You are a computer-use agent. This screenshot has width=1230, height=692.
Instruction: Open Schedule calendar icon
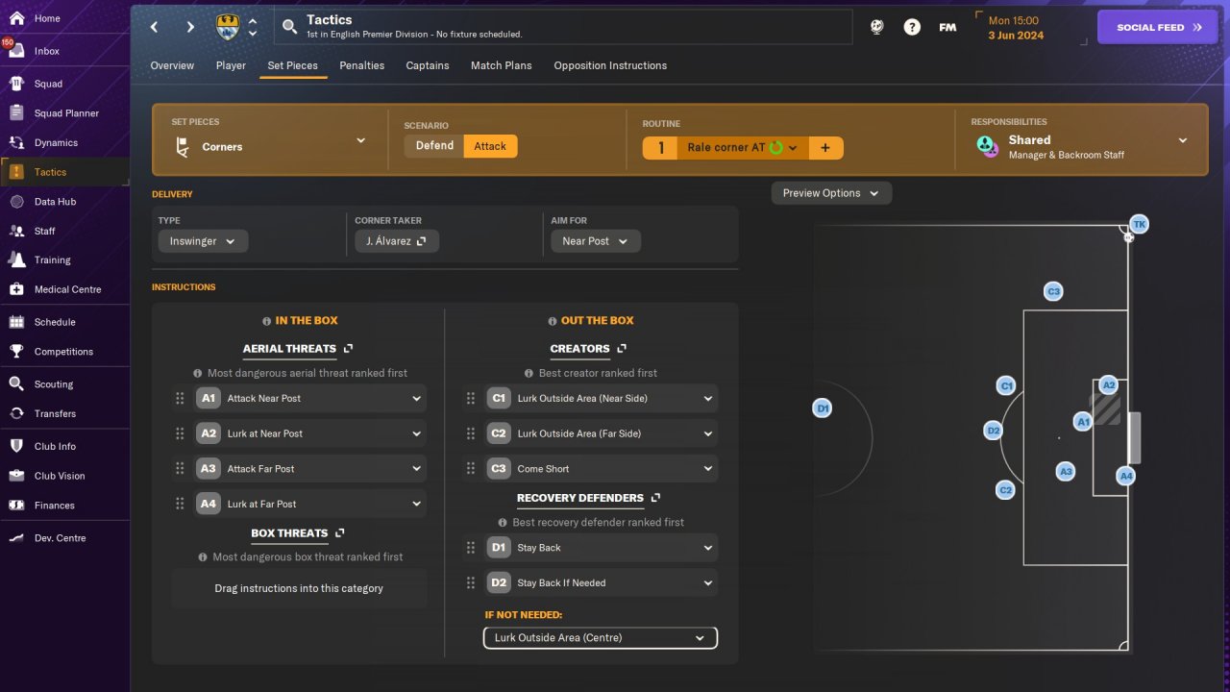[16, 322]
